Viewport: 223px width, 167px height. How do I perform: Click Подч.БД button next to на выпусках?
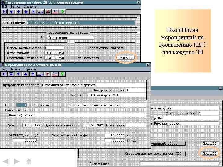tap(125, 58)
